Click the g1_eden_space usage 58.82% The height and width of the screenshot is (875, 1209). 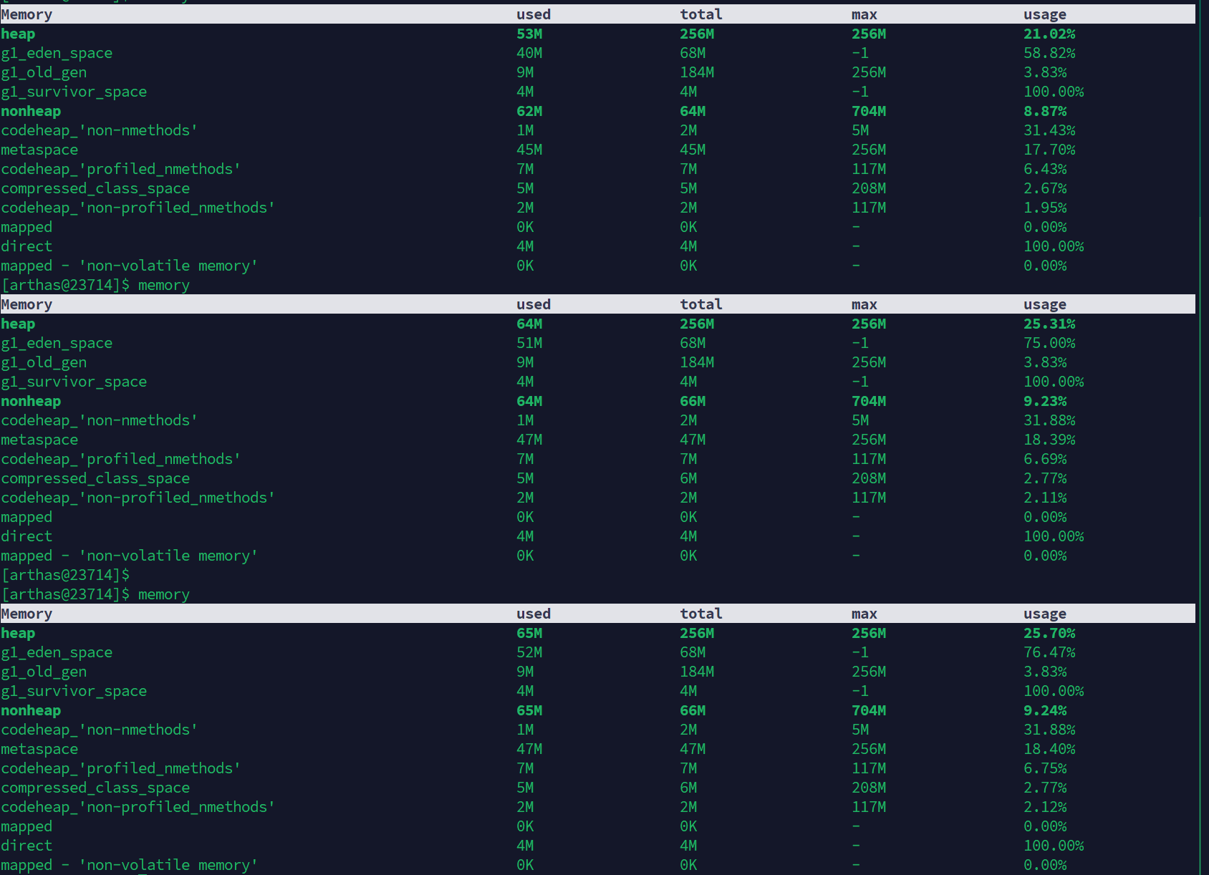pos(1049,53)
